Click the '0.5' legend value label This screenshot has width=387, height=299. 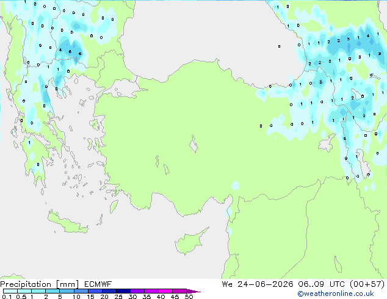click(x=21, y=297)
